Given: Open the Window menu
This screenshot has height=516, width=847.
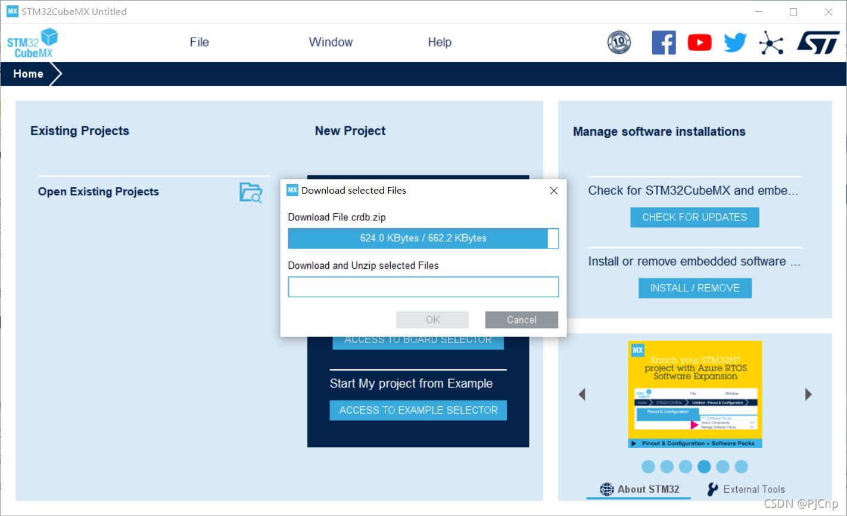Looking at the screenshot, I should [331, 42].
